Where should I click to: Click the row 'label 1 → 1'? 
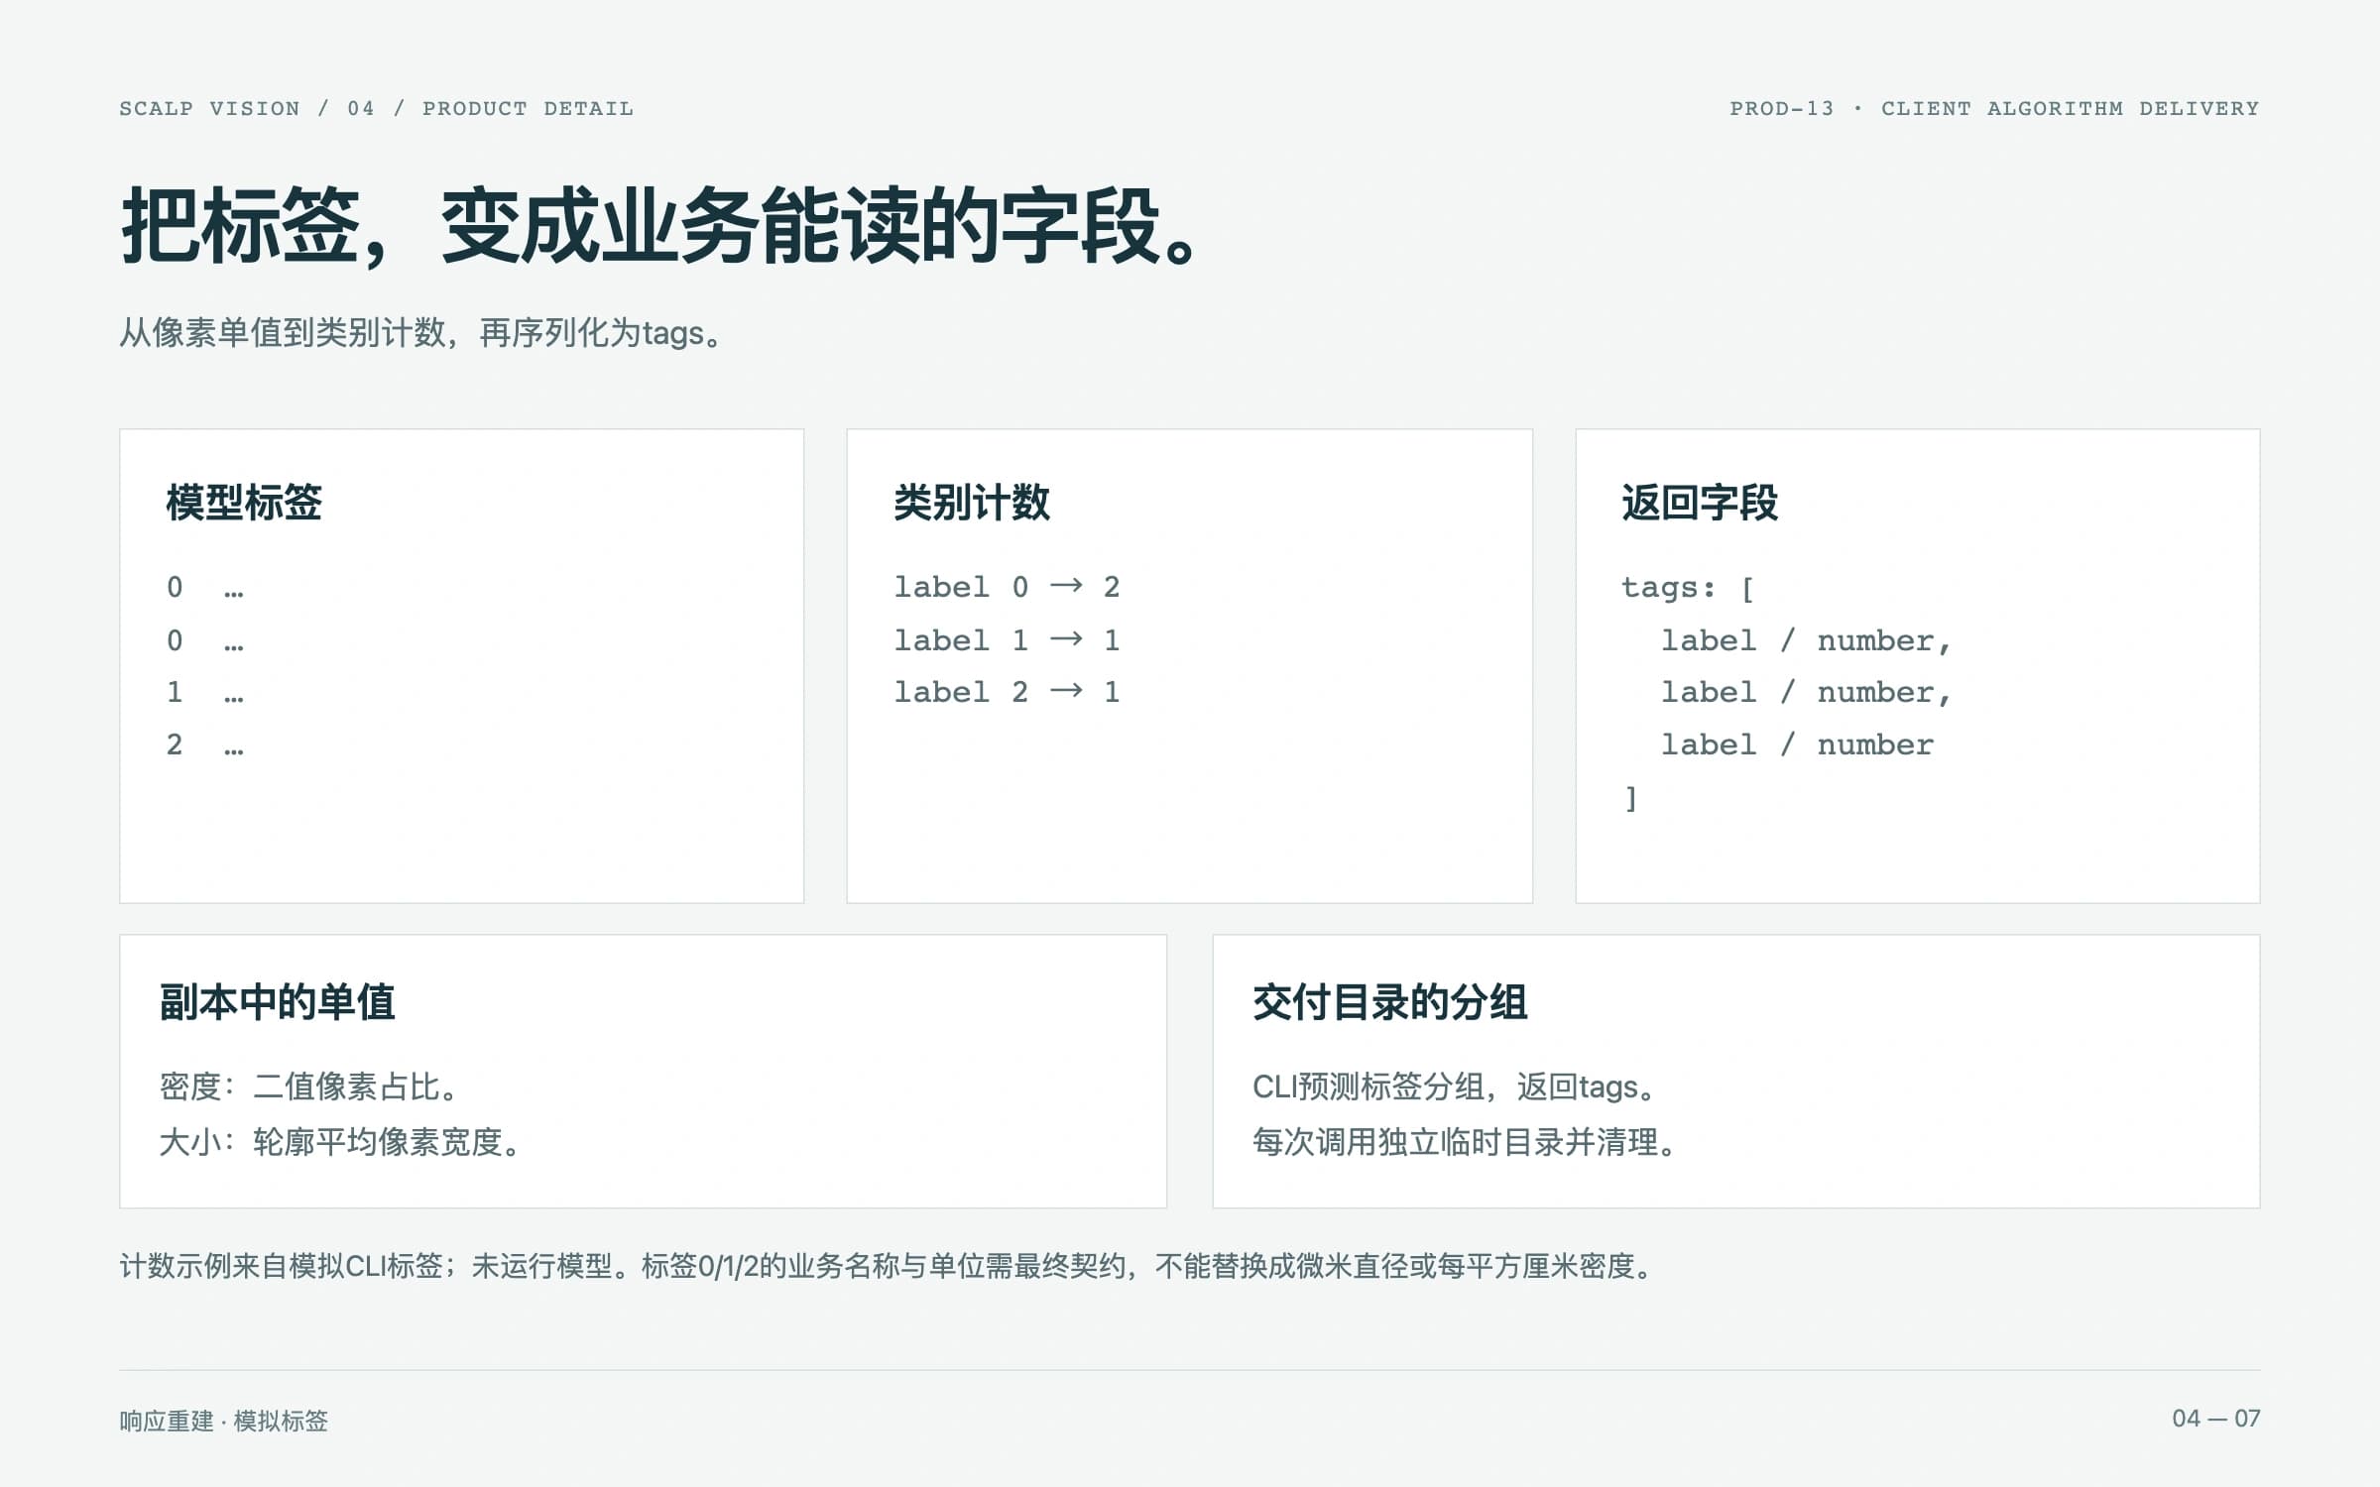pos(1007,640)
